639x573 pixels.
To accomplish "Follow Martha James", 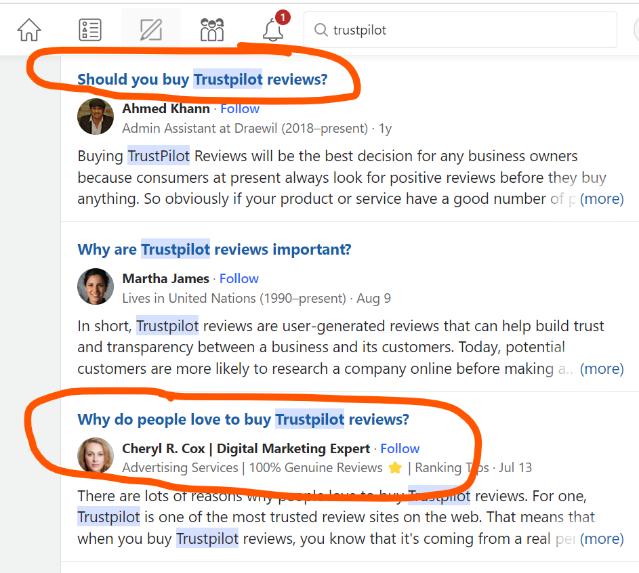I will [x=239, y=278].
